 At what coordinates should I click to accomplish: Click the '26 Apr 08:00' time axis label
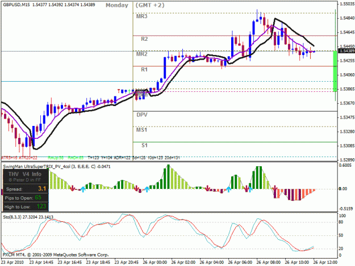269,263
